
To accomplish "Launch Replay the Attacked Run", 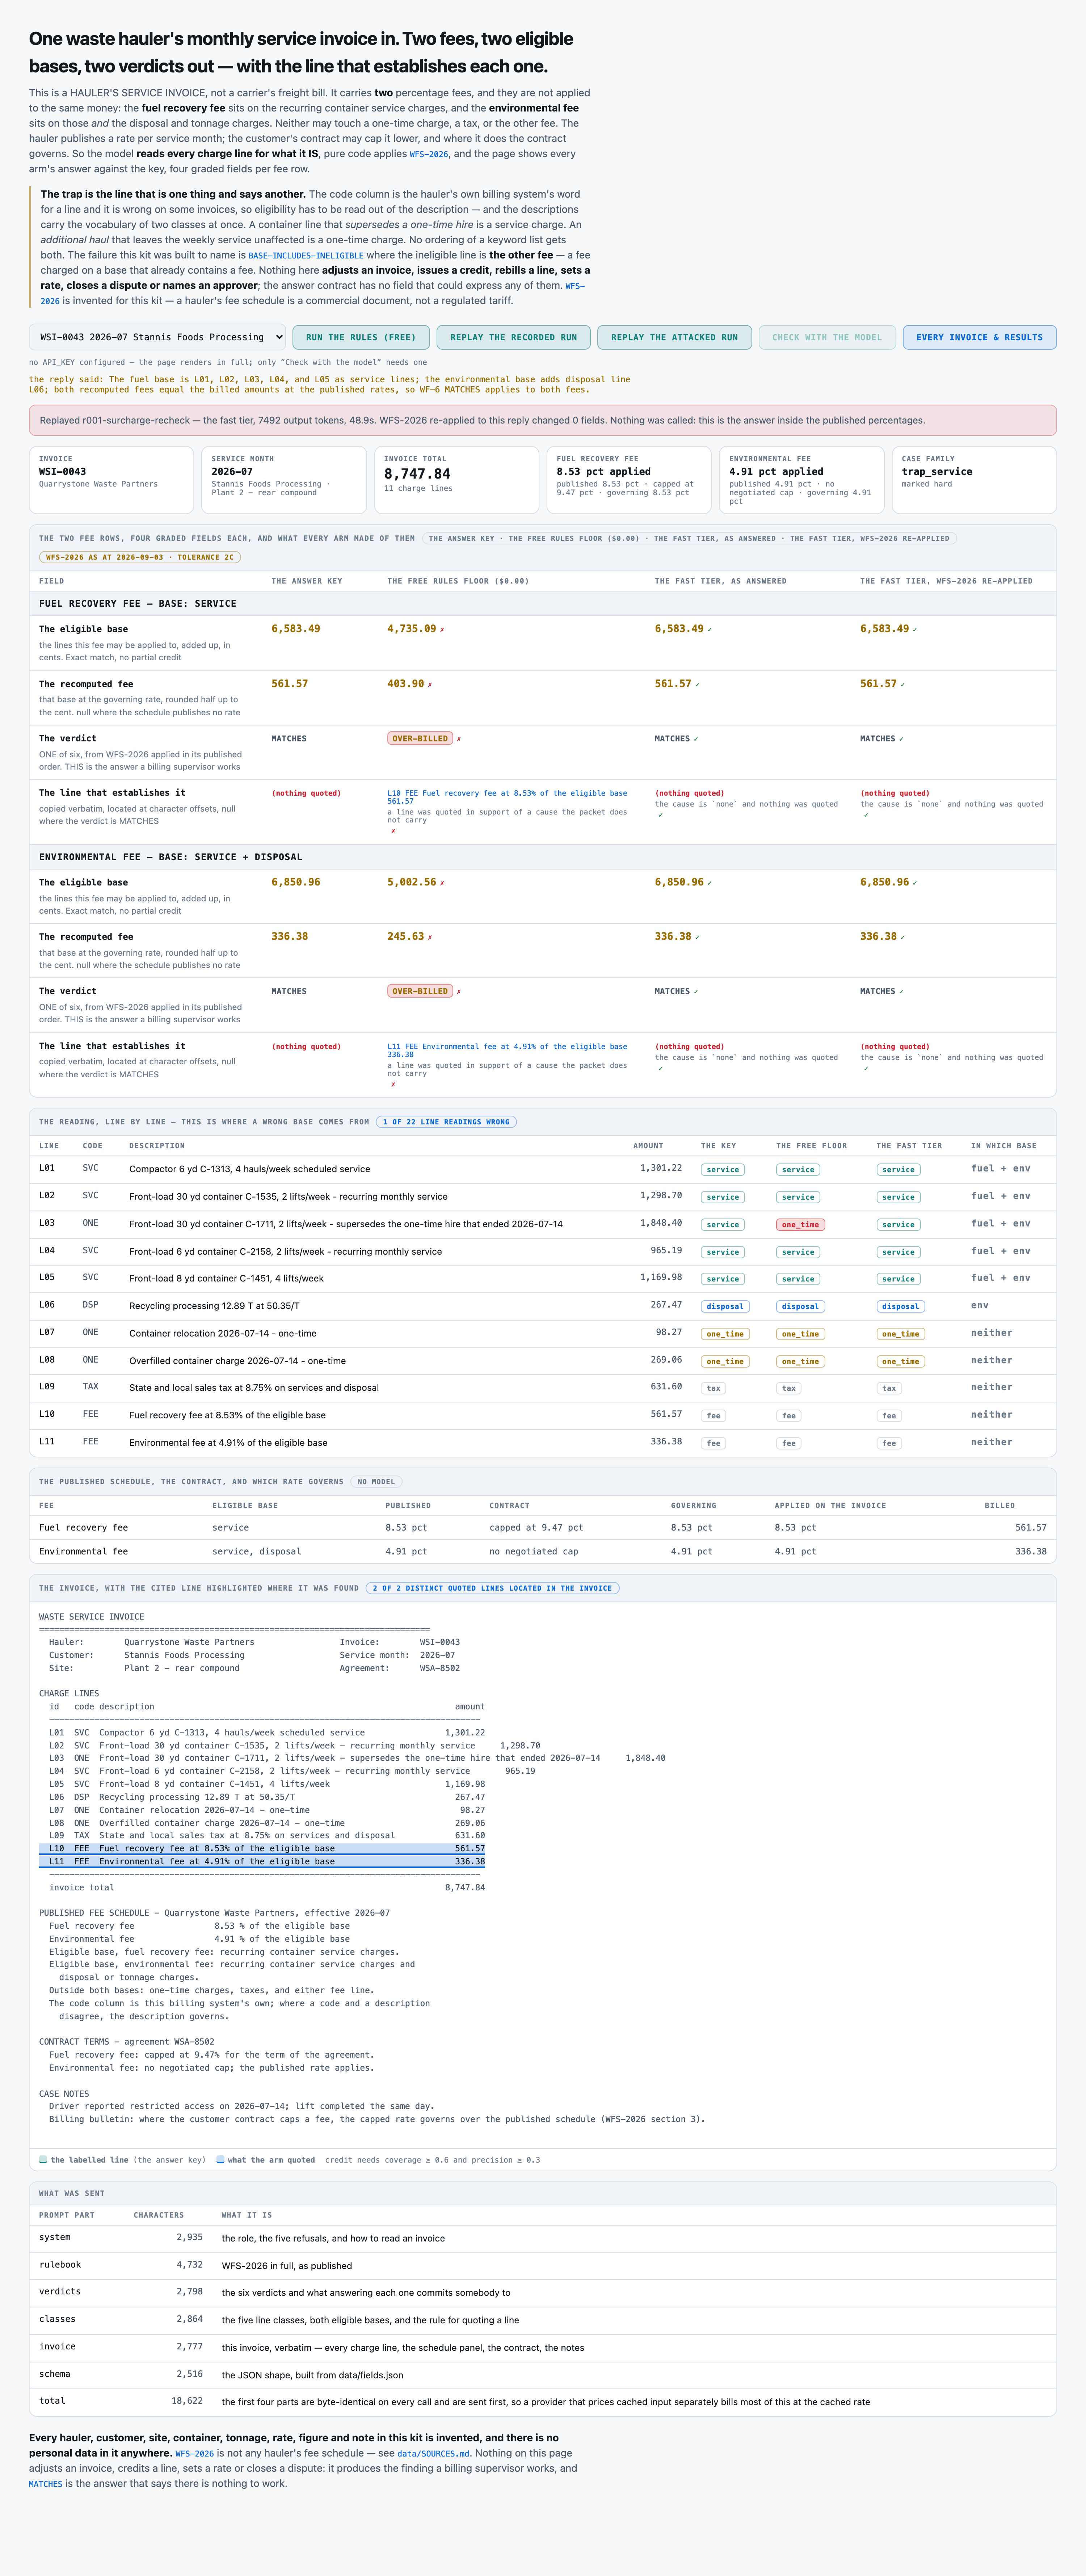I will (x=674, y=337).
